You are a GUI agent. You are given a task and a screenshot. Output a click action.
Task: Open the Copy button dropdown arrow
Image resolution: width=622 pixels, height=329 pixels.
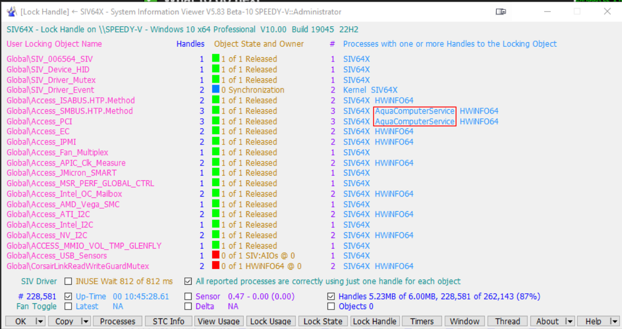pos(84,322)
